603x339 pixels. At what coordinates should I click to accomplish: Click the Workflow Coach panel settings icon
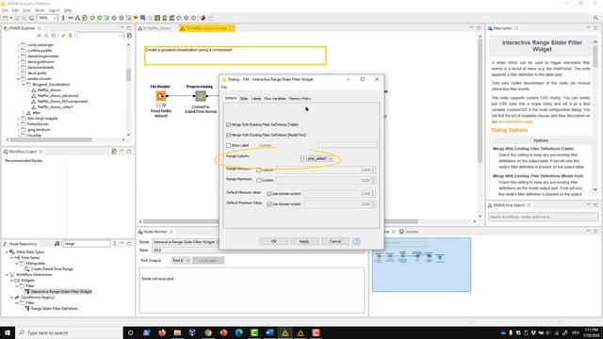(114, 152)
